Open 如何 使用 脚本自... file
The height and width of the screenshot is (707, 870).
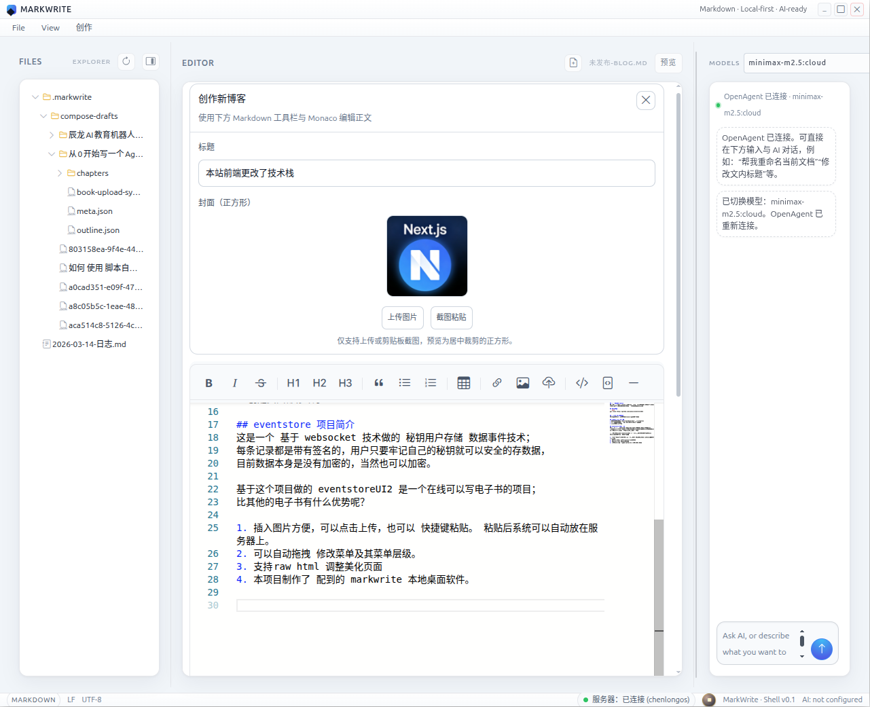click(x=98, y=268)
